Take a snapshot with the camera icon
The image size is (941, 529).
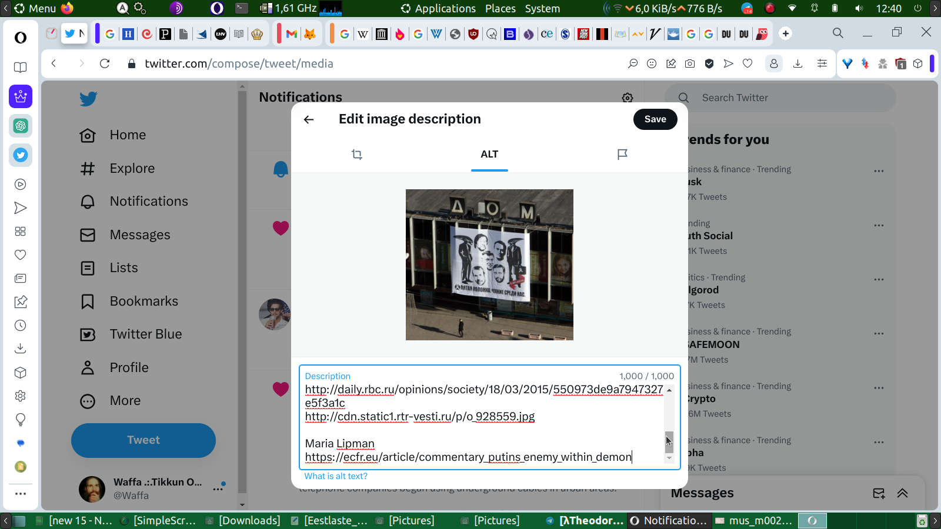click(x=690, y=63)
